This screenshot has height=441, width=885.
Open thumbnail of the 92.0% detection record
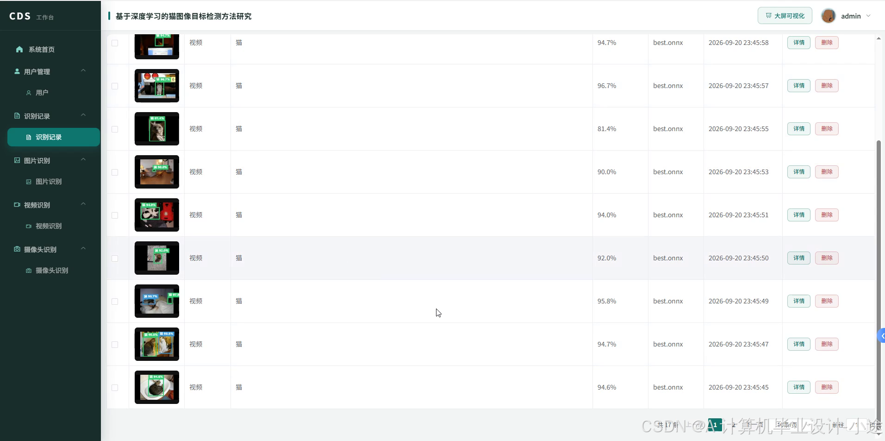(157, 258)
